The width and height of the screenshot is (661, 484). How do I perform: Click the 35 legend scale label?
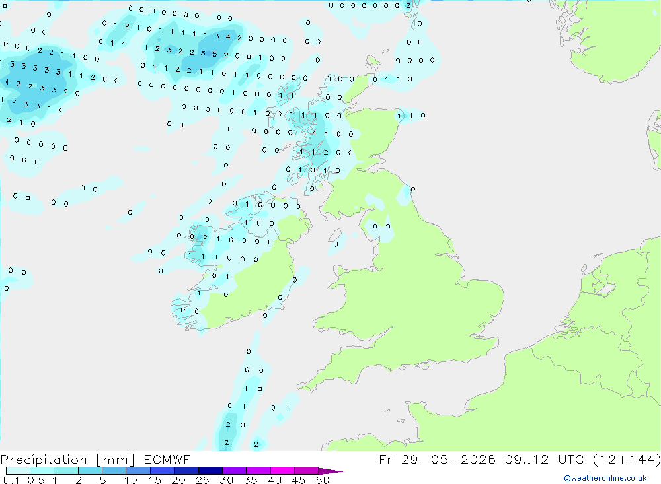pyautogui.click(x=251, y=480)
